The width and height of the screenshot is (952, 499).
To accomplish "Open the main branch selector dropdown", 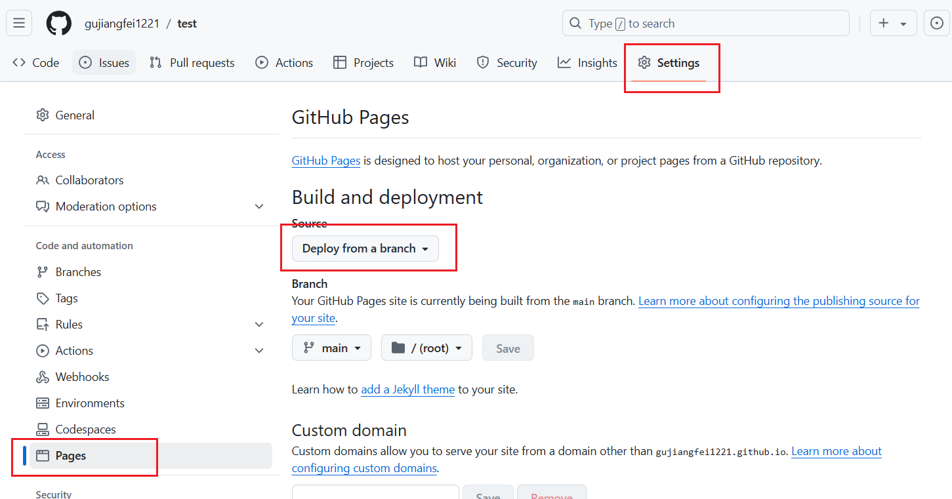I will coord(331,348).
